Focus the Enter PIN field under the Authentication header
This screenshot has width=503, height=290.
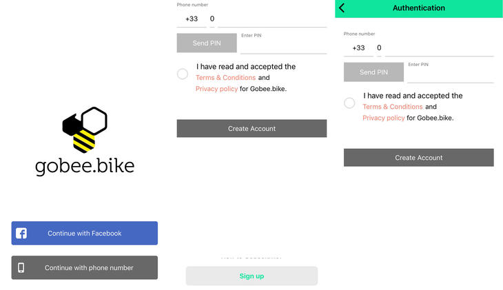pos(451,74)
